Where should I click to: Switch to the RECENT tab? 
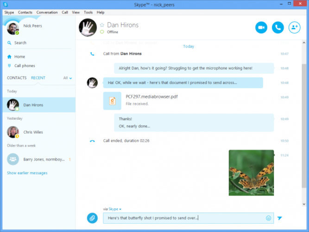click(x=38, y=78)
